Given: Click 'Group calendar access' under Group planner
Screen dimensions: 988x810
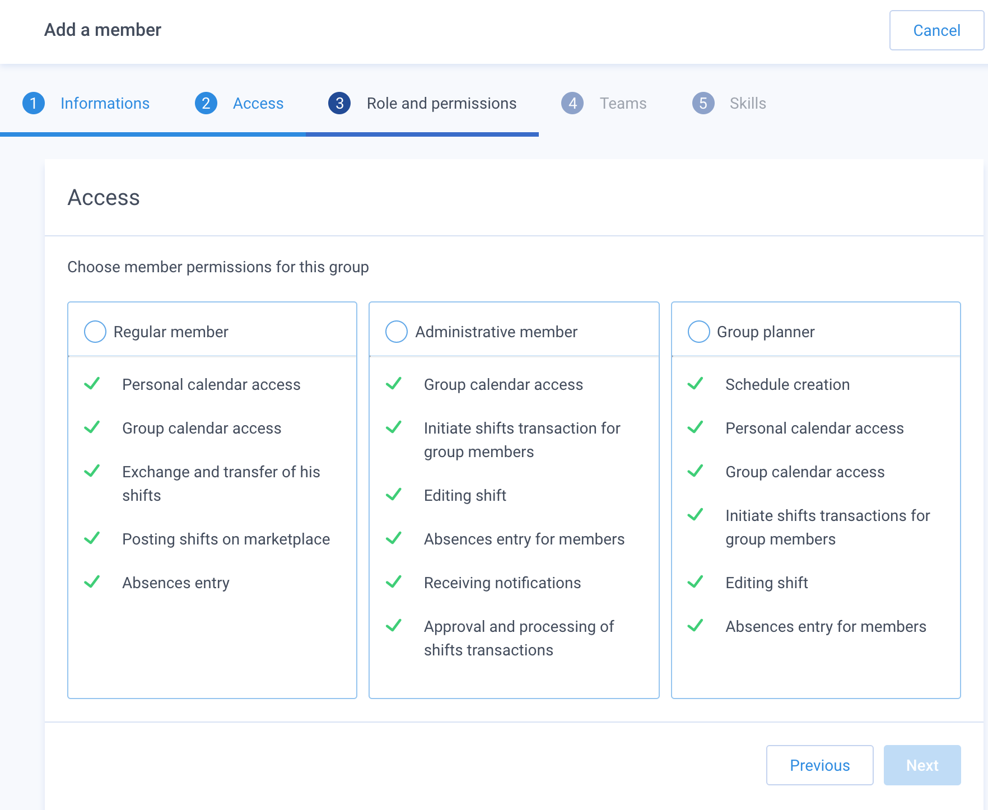Looking at the screenshot, I should pyautogui.click(x=805, y=472).
